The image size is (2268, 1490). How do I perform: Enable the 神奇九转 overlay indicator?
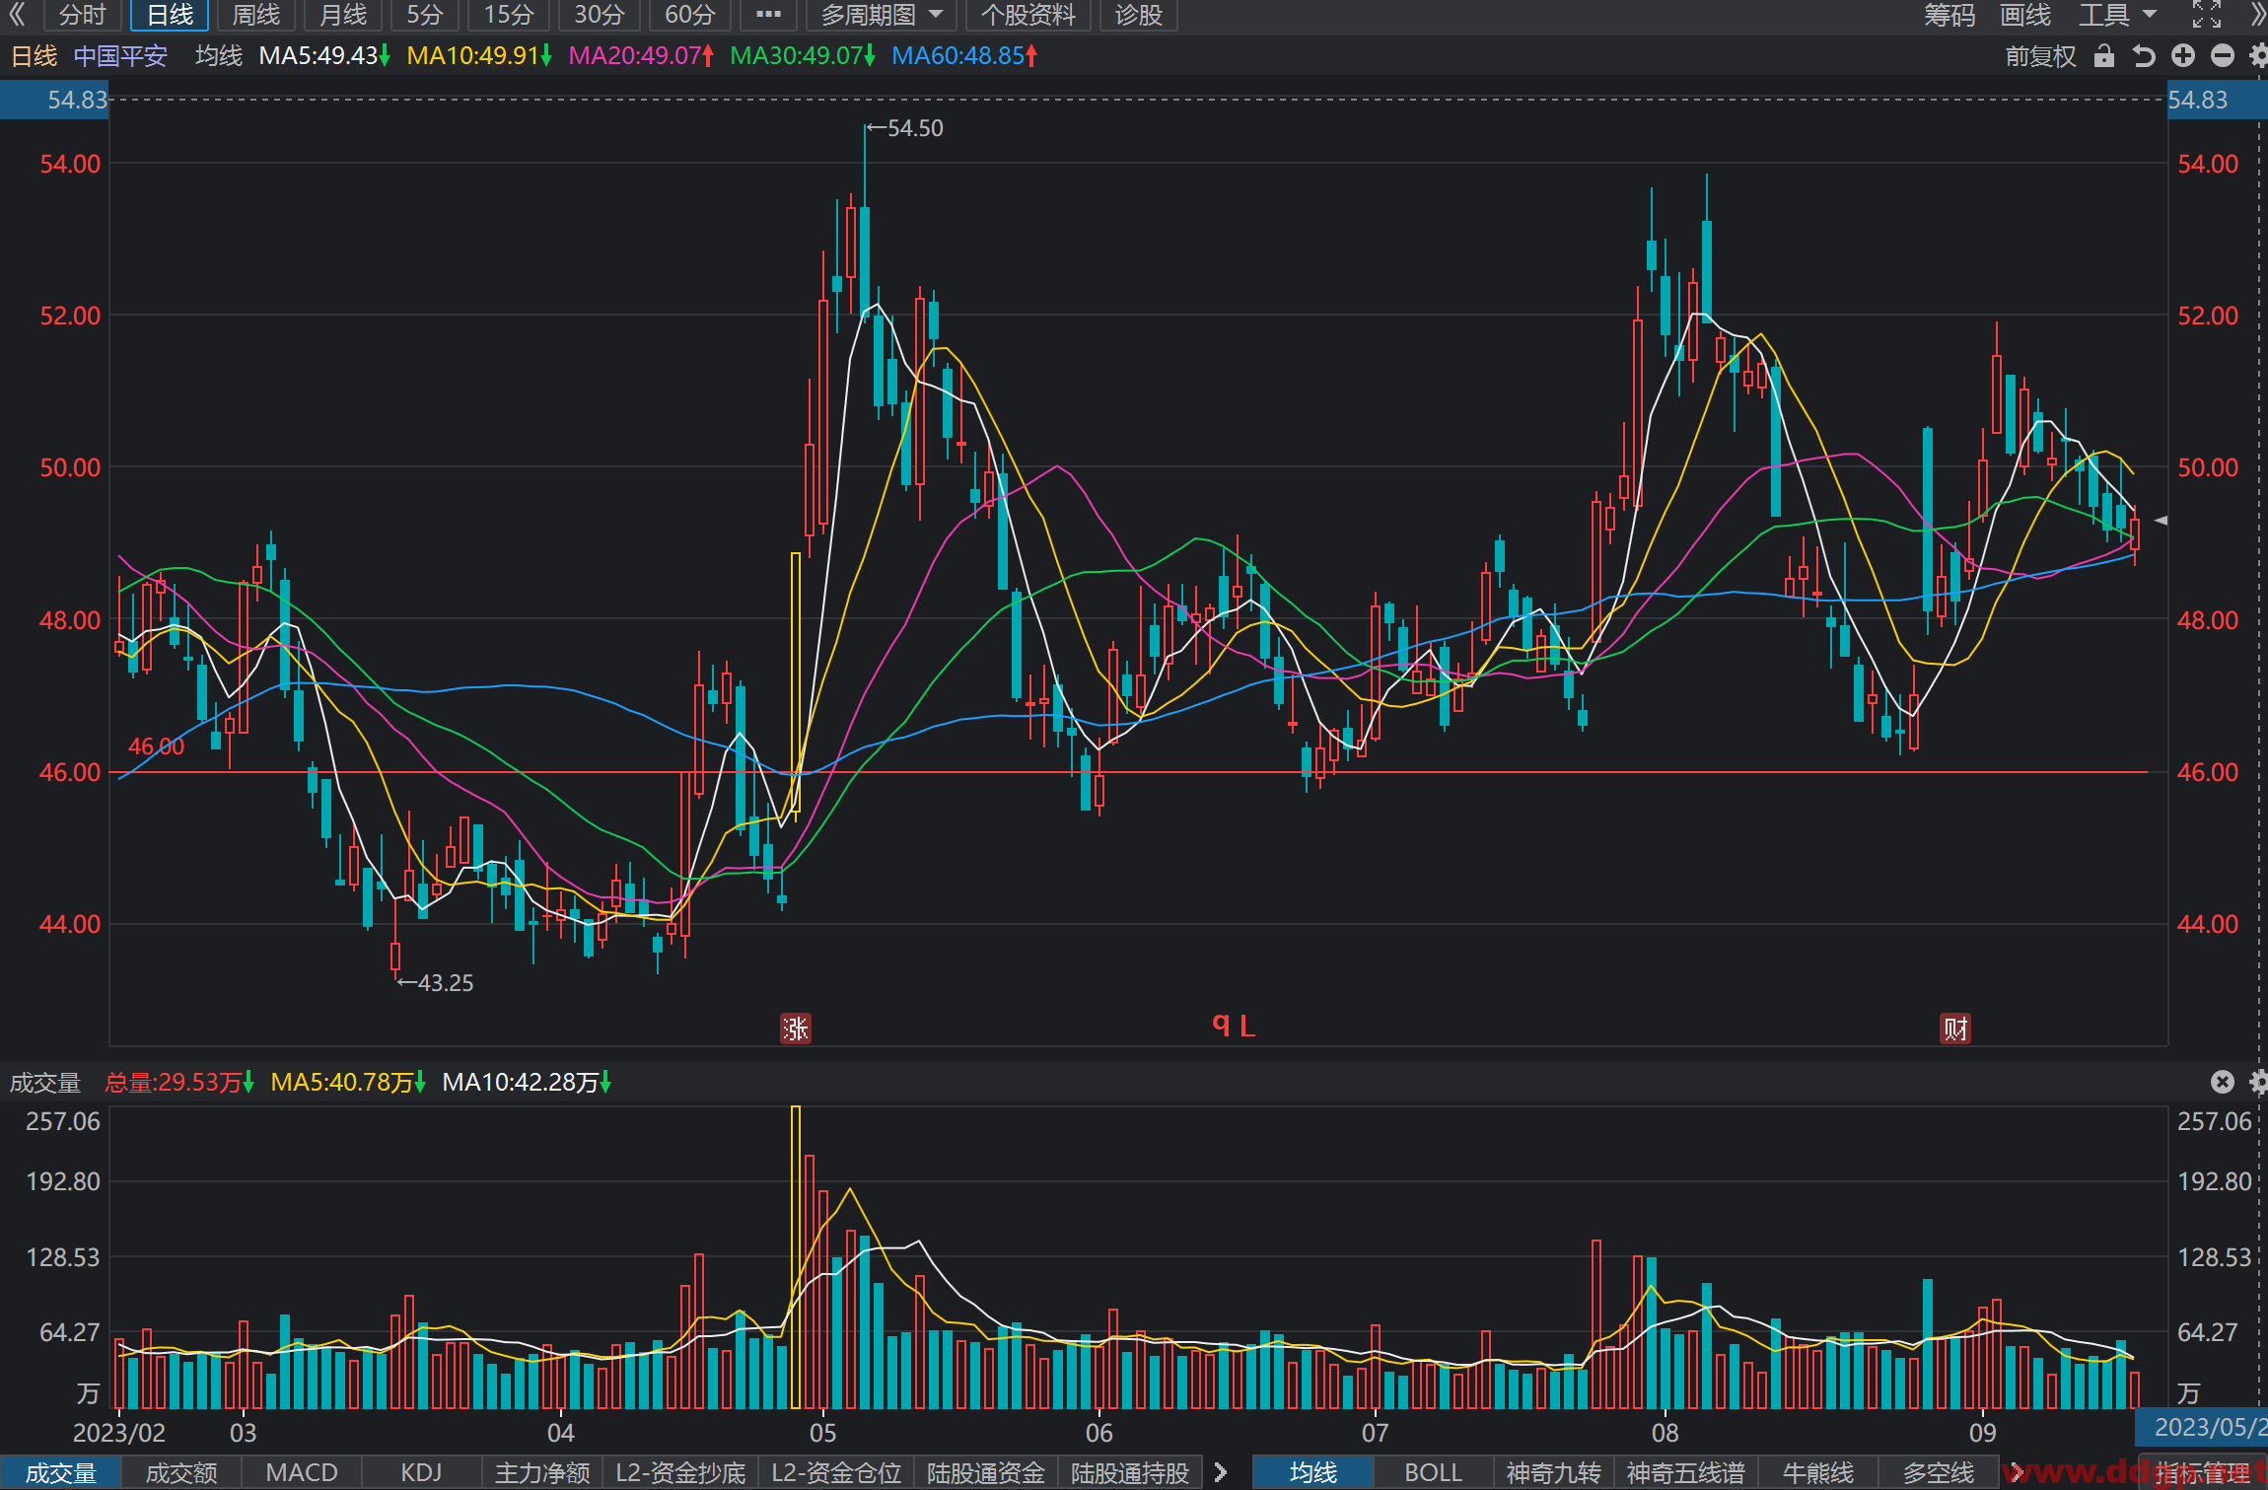pos(1553,1472)
